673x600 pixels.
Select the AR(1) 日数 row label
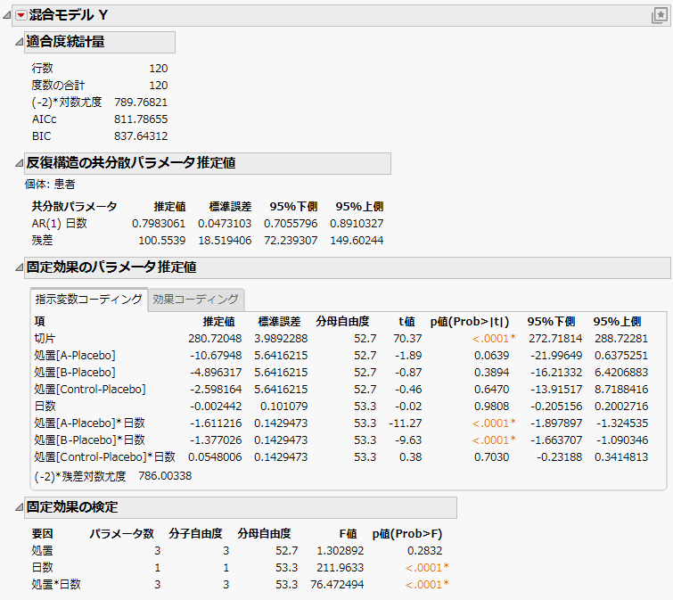tap(59, 223)
